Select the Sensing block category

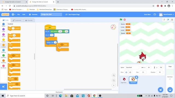(x=4, y=51)
